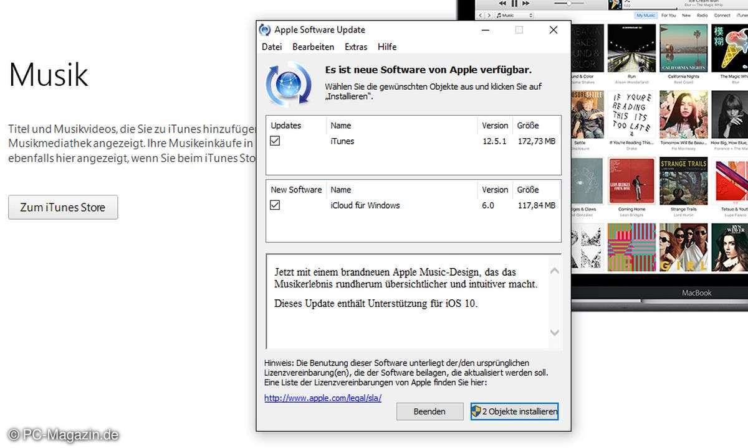Click the now playing album art in iTunes
Viewport: 748px width, 448px height.
pyautogui.click(x=615, y=4)
